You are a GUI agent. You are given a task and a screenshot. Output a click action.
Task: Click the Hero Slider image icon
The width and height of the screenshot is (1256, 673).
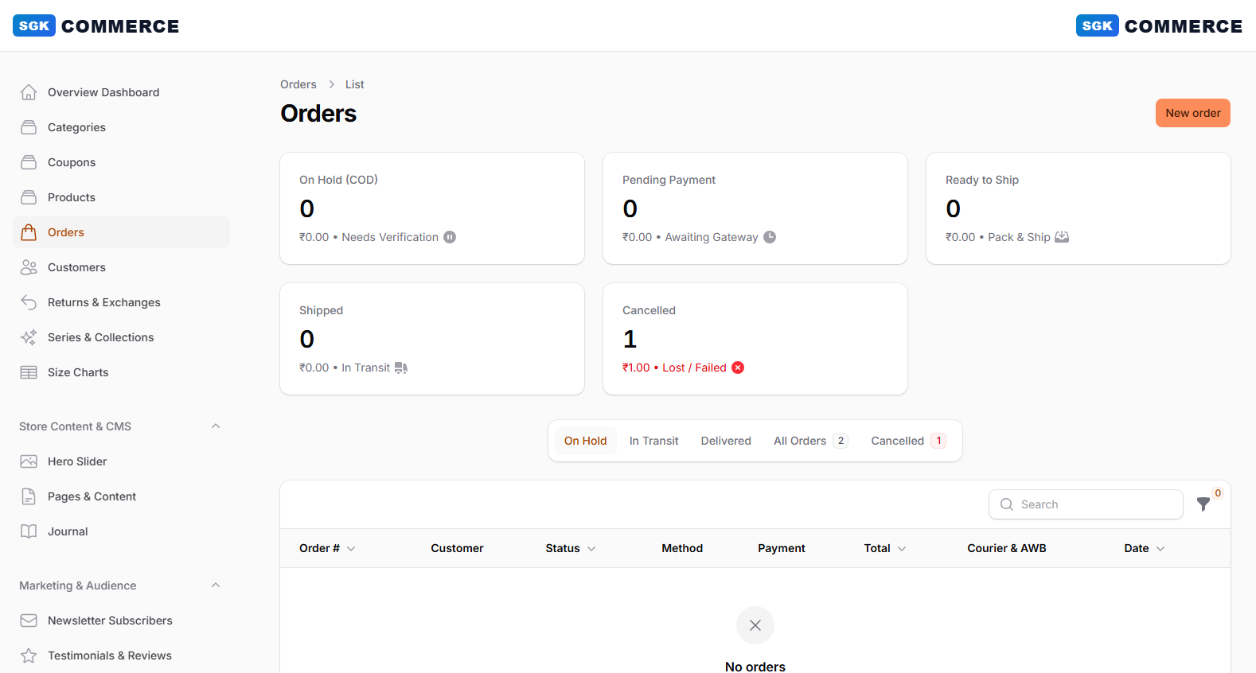pos(29,461)
